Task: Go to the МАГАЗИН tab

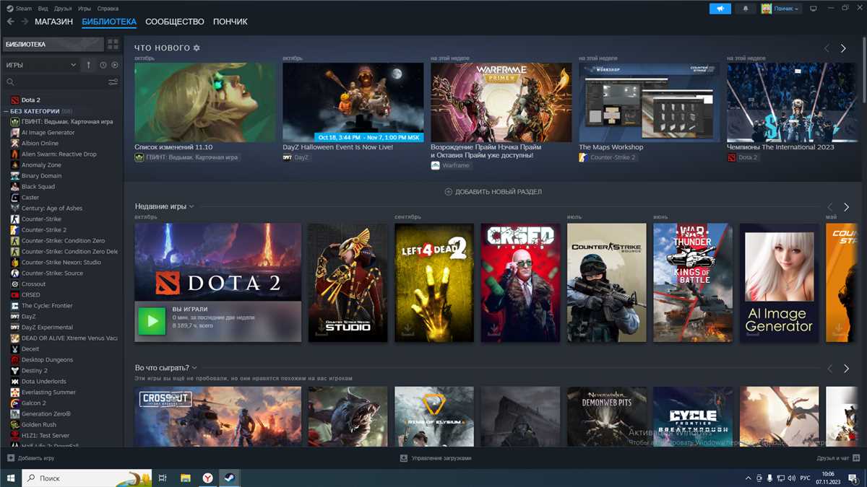Action: [53, 22]
